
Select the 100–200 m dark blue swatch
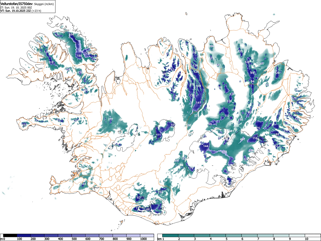(x=24, y=235)
